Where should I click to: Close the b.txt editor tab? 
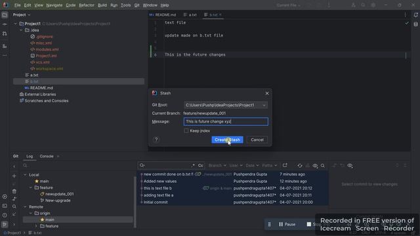(220, 14)
